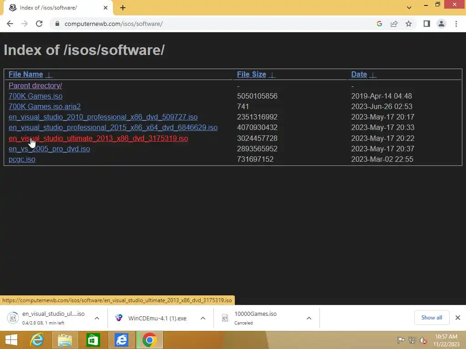Open File Explorer from taskbar

pyautogui.click(x=65, y=340)
